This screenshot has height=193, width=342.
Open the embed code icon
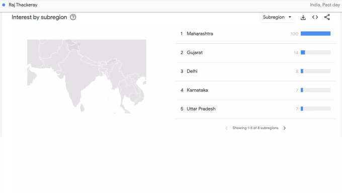pyautogui.click(x=315, y=17)
